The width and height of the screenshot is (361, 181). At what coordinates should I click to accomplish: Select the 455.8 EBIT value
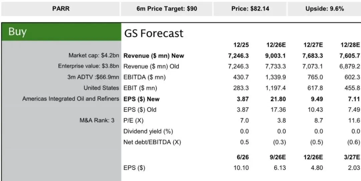tap(352, 88)
